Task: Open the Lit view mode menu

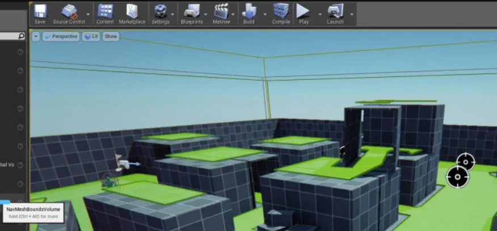Action: coord(91,36)
